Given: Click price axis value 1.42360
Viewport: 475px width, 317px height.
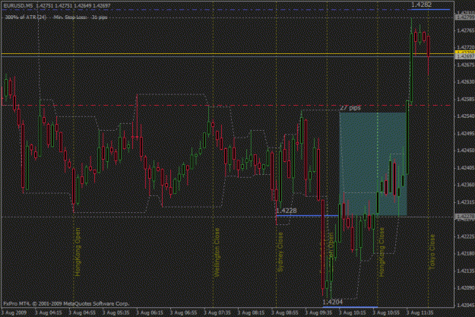Looking at the screenshot, I should click(x=466, y=185).
